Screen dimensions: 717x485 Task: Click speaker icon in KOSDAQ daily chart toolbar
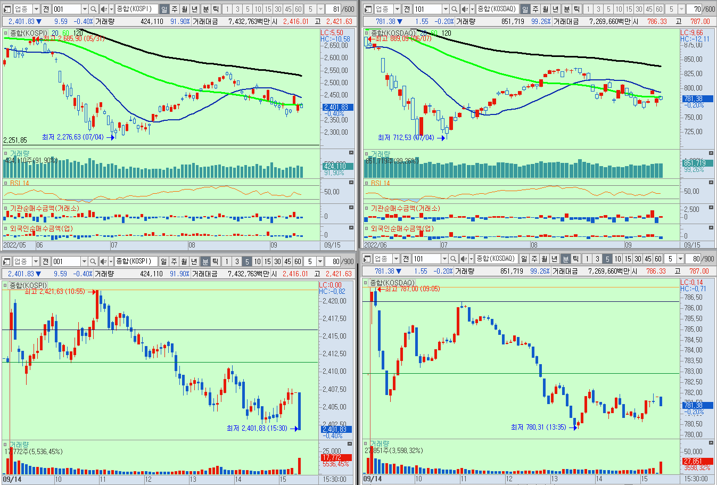tap(465, 9)
